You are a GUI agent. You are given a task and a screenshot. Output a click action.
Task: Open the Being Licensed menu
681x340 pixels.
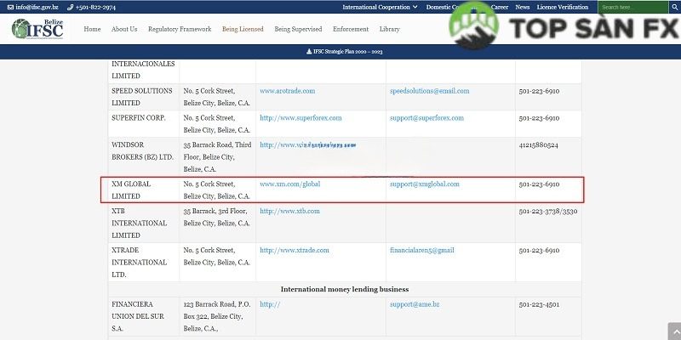pyautogui.click(x=243, y=29)
